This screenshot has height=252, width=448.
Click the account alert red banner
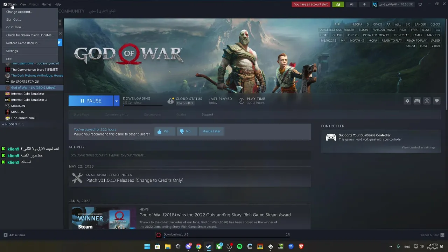tap(311, 5)
